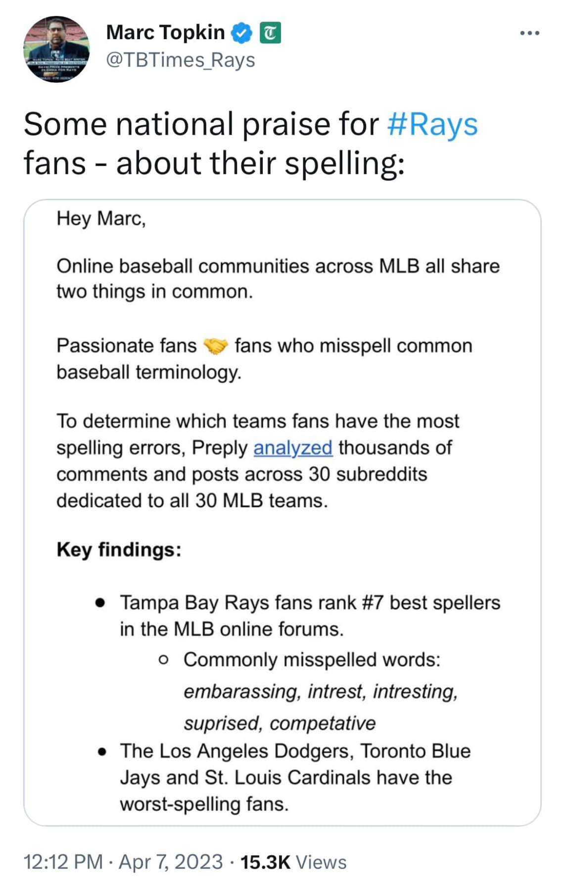The height and width of the screenshot is (892, 565).
Task: View the 15.3K Views count
Action: (x=293, y=862)
